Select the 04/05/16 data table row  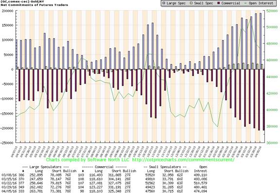(105, 191)
